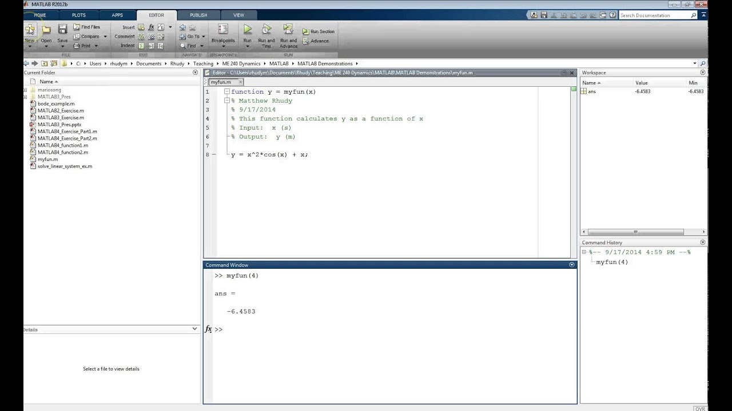Click the Insert function fx icon
The image size is (732, 411).
coord(151,27)
